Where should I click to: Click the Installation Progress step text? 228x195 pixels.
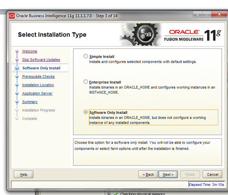[38, 110]
